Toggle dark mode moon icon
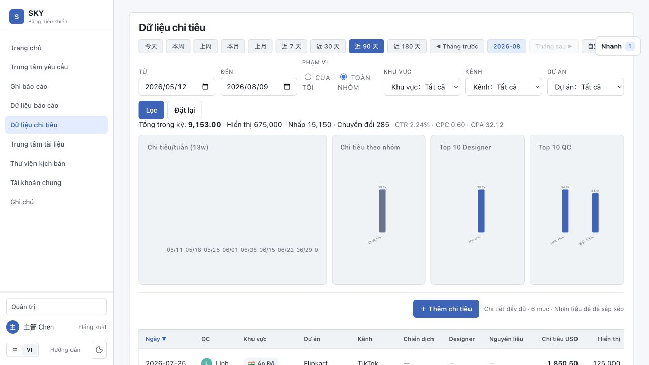 (99, 350)
